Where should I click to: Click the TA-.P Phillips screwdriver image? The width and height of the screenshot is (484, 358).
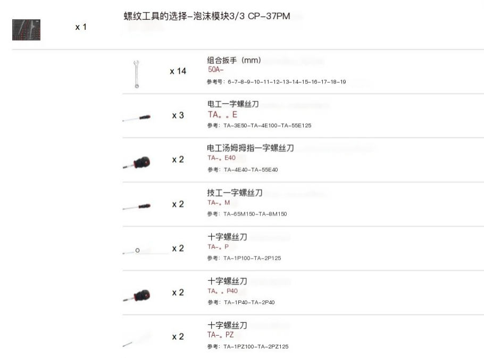(x=137, y=251)
